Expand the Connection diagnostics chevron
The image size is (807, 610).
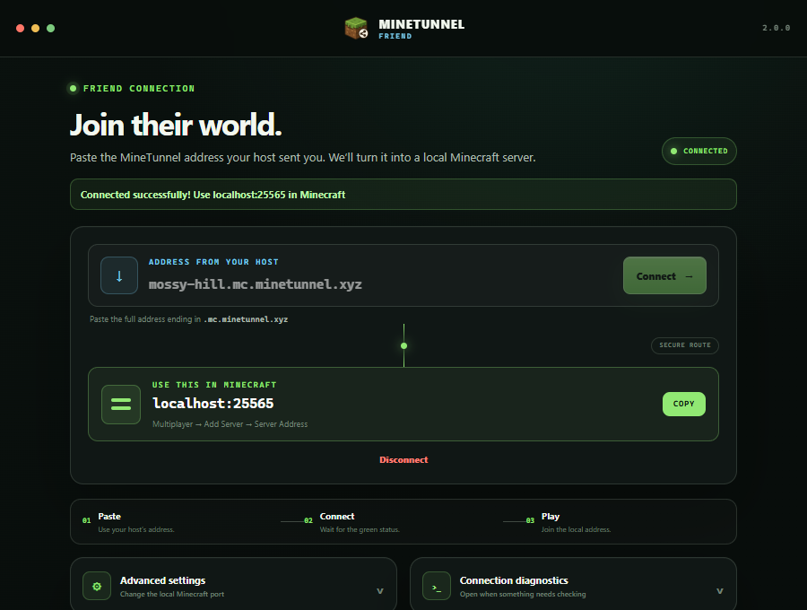719,591
